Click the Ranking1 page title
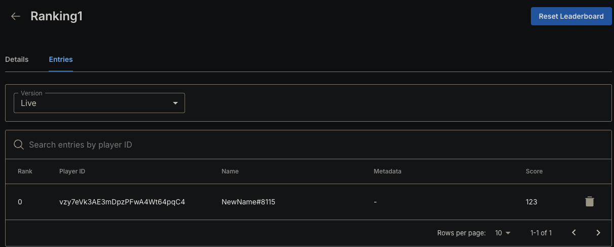 click(x=56, y=16)
